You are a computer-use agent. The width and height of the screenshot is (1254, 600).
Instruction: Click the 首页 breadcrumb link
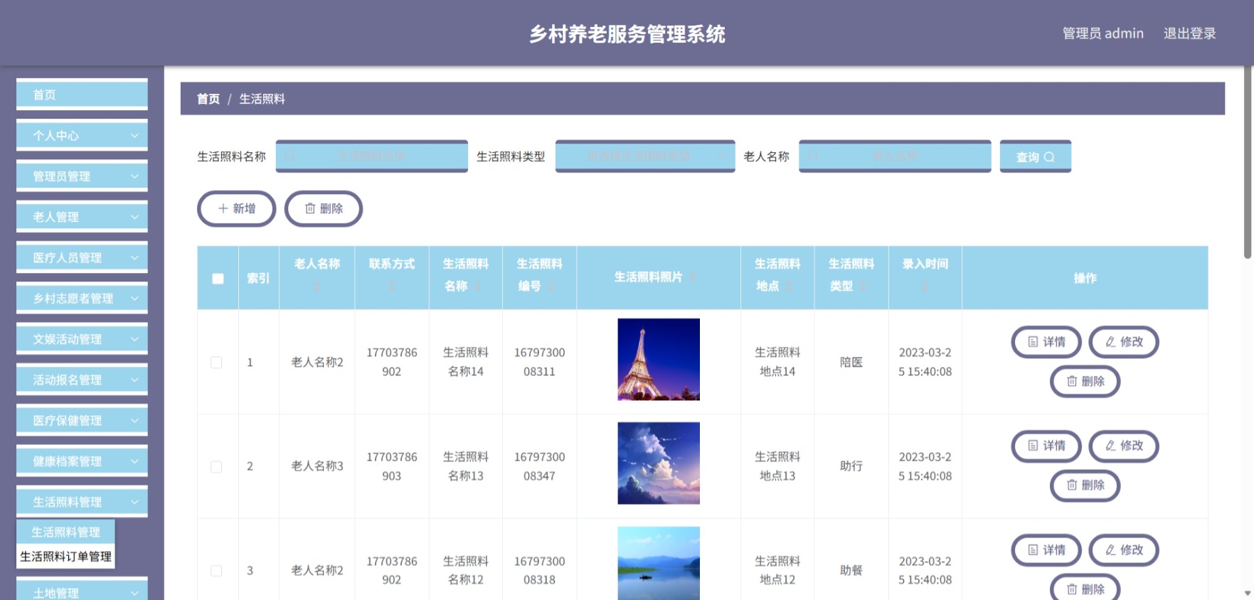(208, 99)
